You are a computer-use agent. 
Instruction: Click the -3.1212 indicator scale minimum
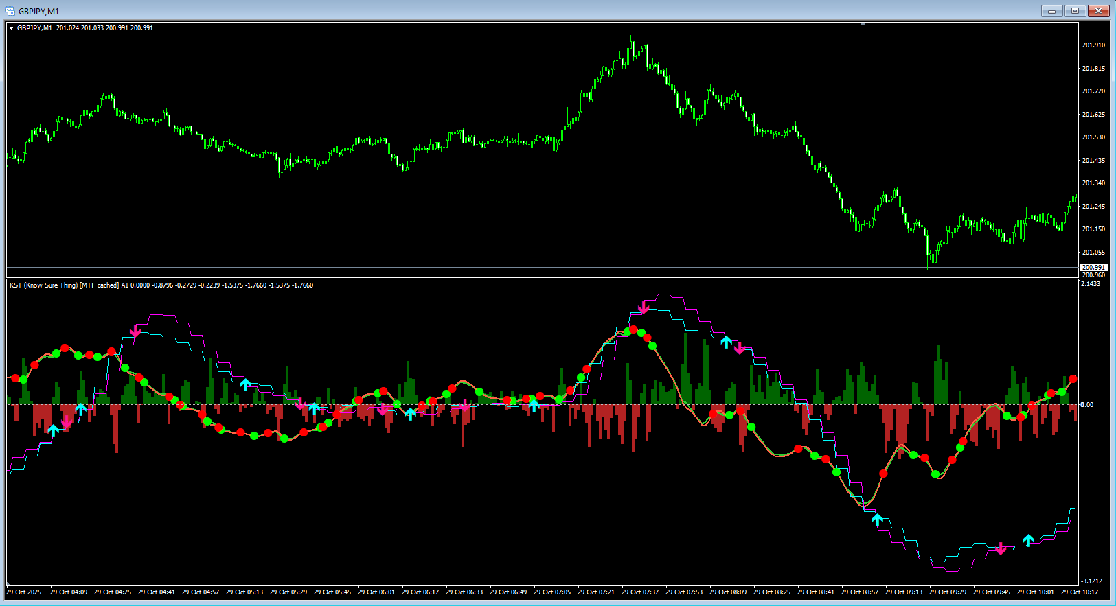pos(1092,581)
